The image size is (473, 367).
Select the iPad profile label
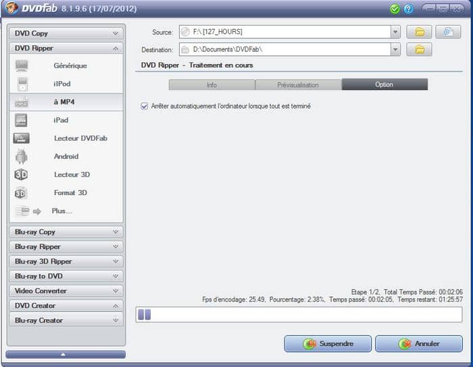[x=61, y=120]
